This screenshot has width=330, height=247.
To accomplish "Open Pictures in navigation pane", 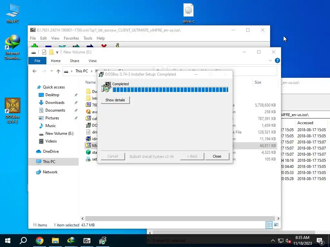I will pos(52,118).
